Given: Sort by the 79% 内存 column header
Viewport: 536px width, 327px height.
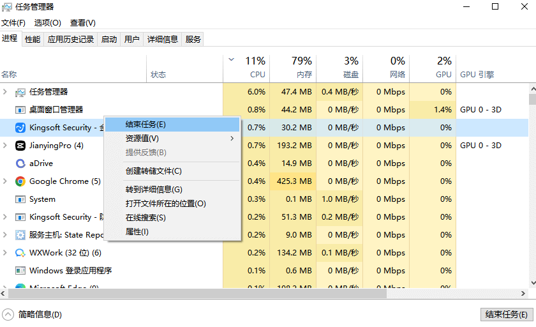Looking at the screenshot, I should [x=293, y=69].
